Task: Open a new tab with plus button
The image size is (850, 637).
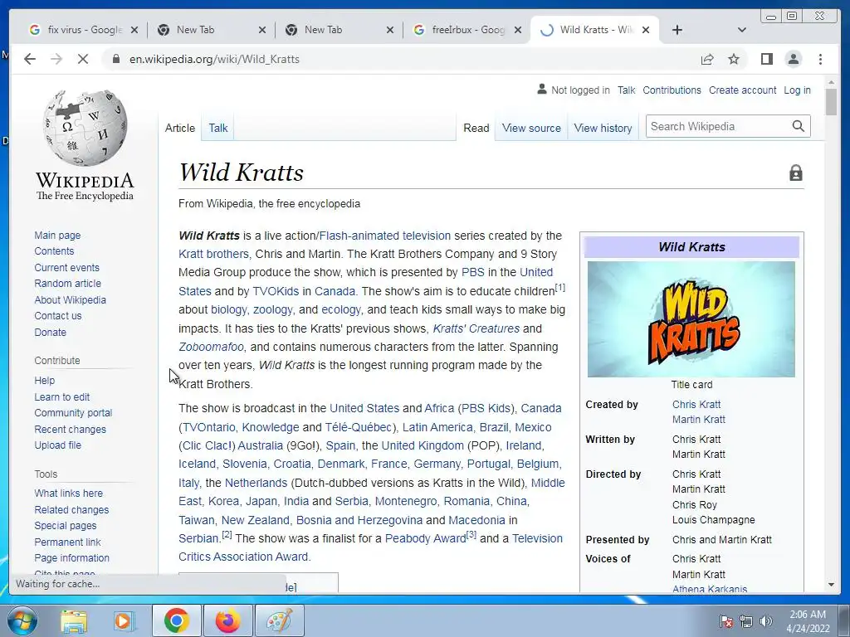Action: (677, 30)
